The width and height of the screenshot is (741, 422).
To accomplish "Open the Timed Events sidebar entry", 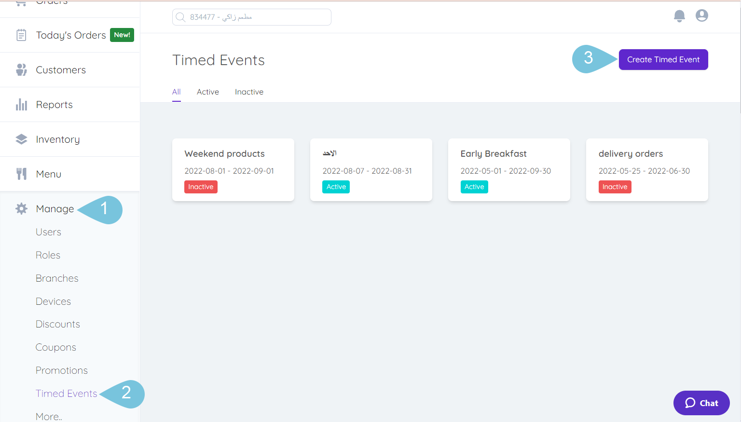I will 66,393.
